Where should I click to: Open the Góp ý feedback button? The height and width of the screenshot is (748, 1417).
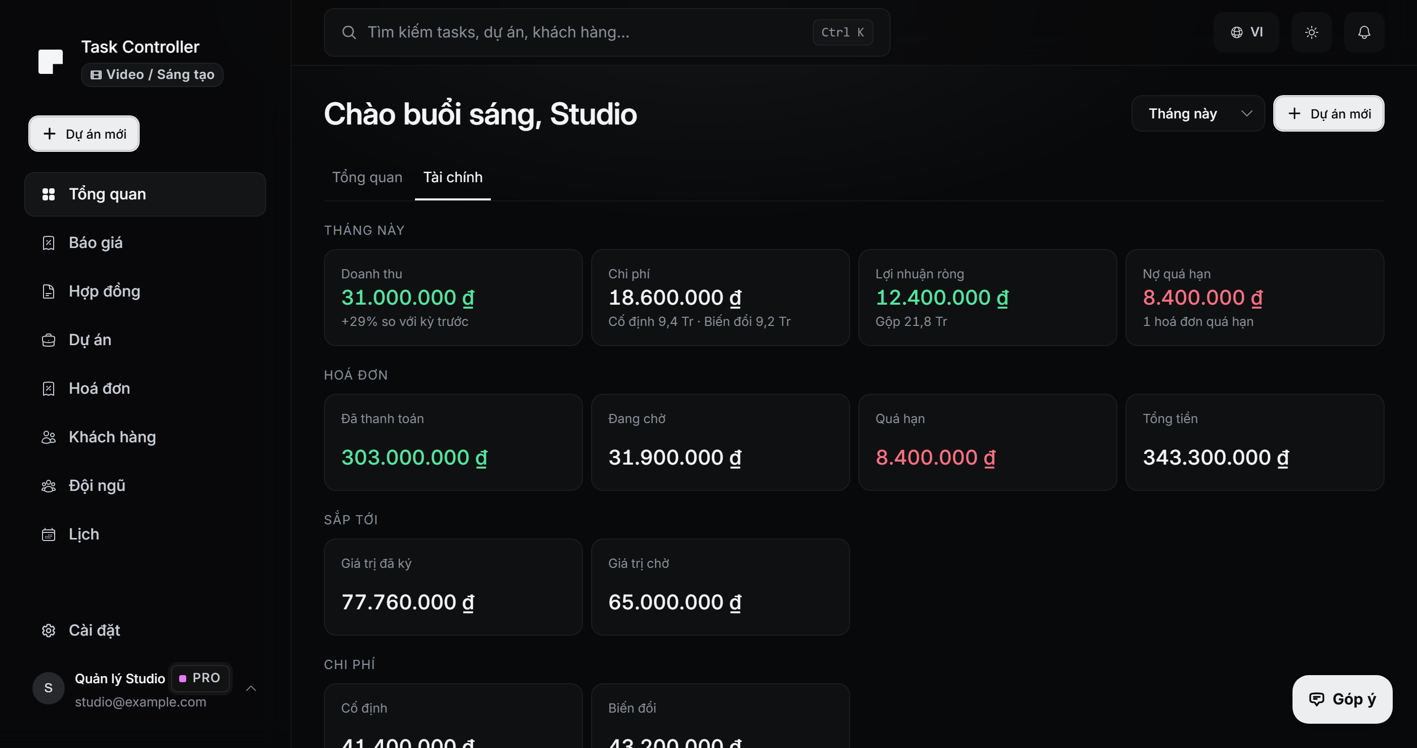[1342, 699]
